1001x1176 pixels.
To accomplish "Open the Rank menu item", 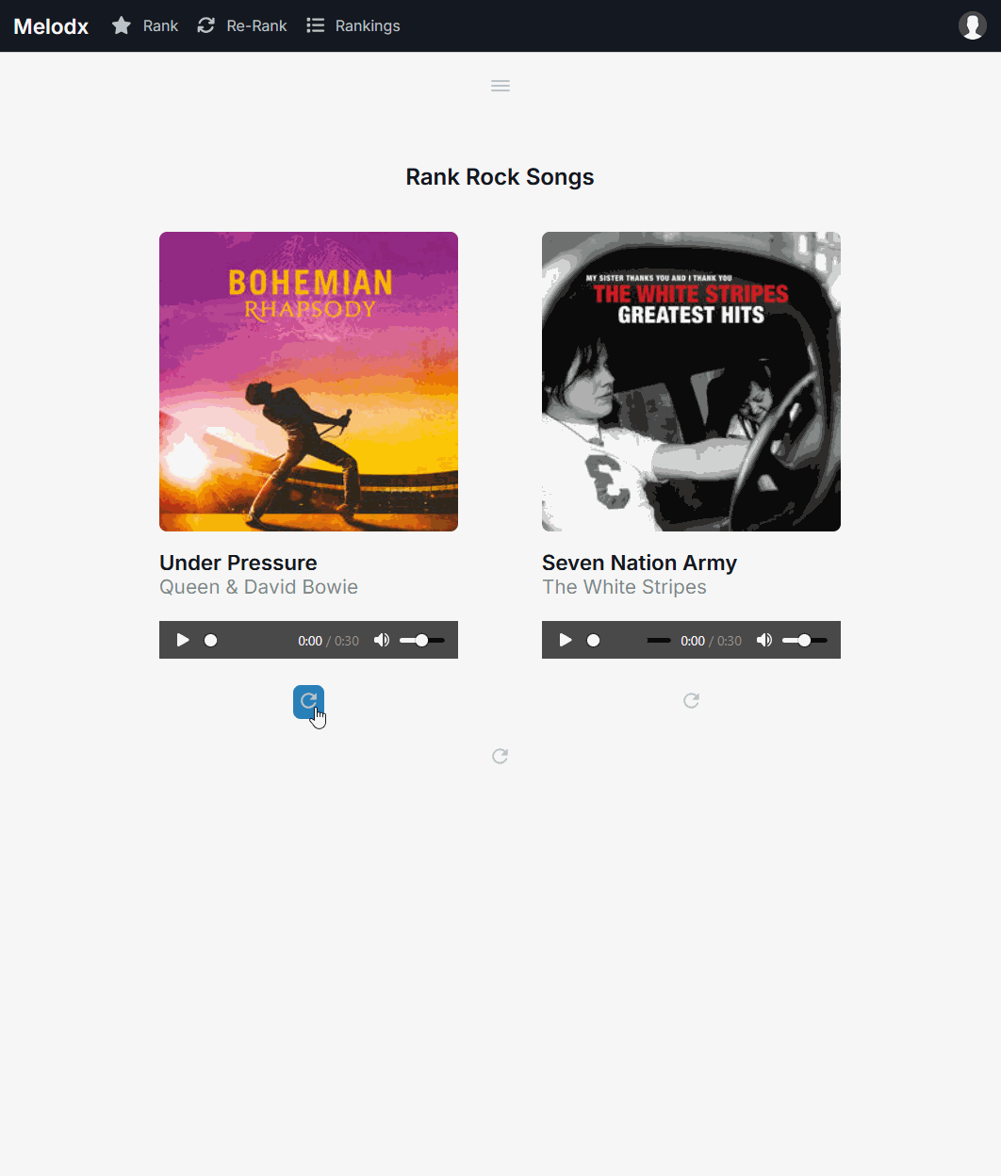I will point(145,25).
